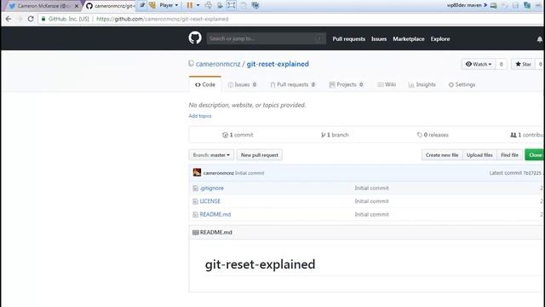Click the Twitter tab bird icon

12,6
